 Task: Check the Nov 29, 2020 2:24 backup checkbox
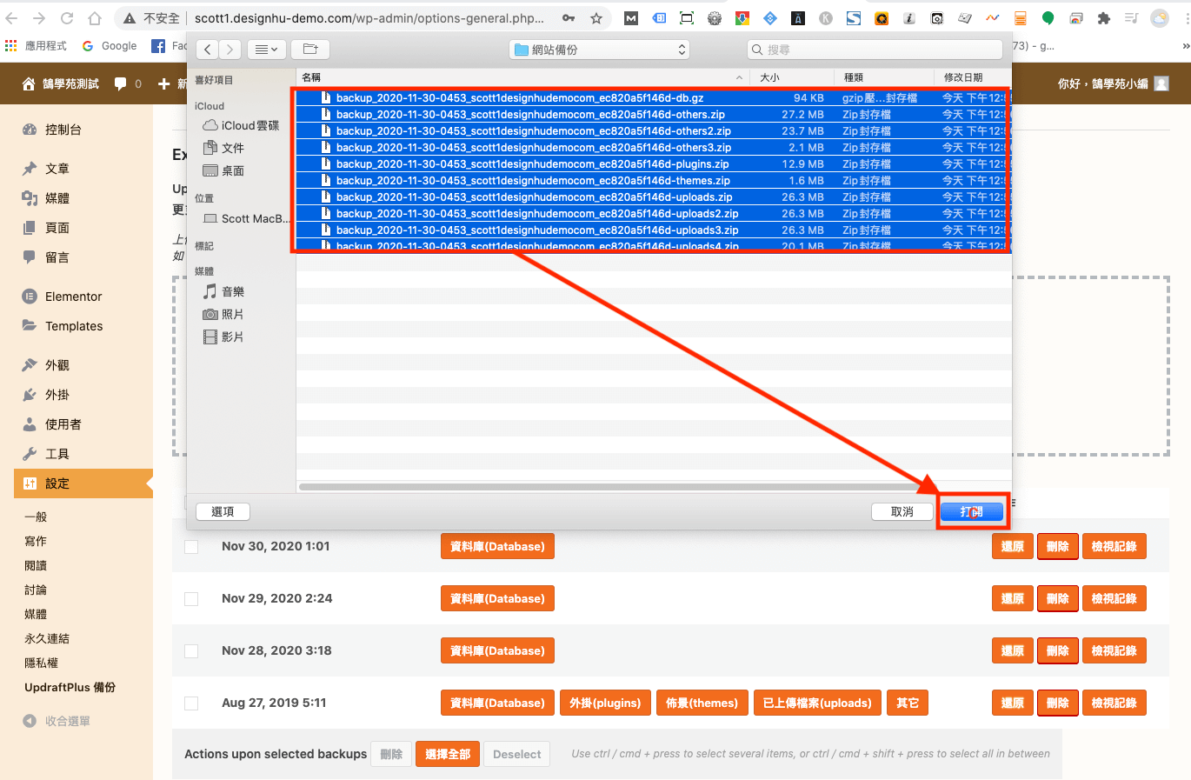(x=191, y=599)
